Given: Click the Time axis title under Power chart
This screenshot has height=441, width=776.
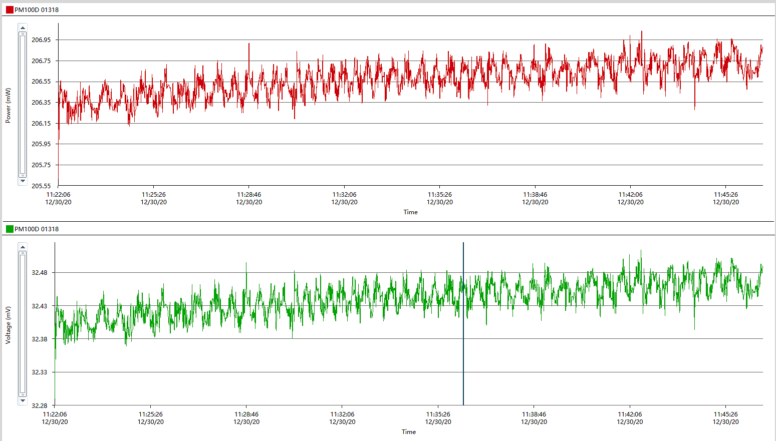Looking at the screenshot, I should pos(410,212).
